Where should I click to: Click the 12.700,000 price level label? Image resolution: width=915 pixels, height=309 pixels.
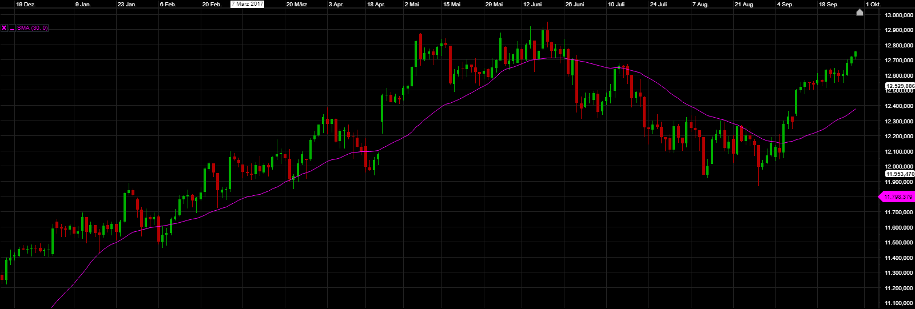(x=898, y=61)
